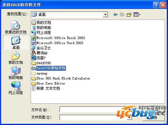Expand the 文件名 combo box dropdown

pyautogui.click(x=129, y=110)
